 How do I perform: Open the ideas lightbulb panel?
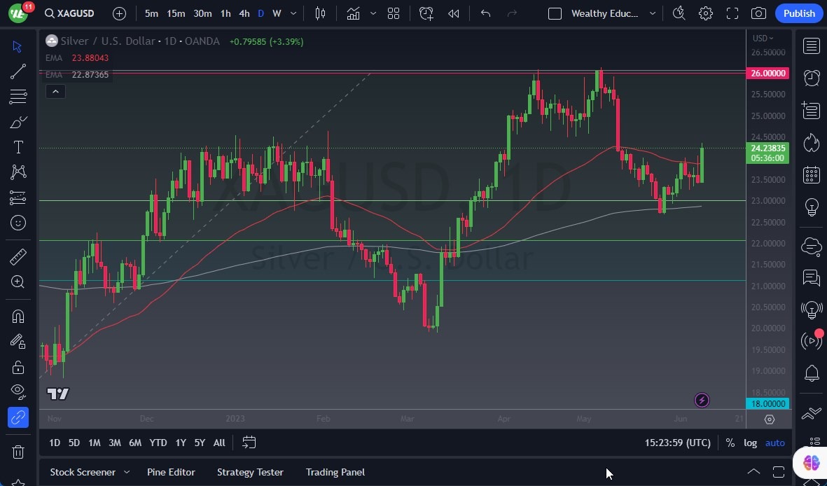click(812, 207)
